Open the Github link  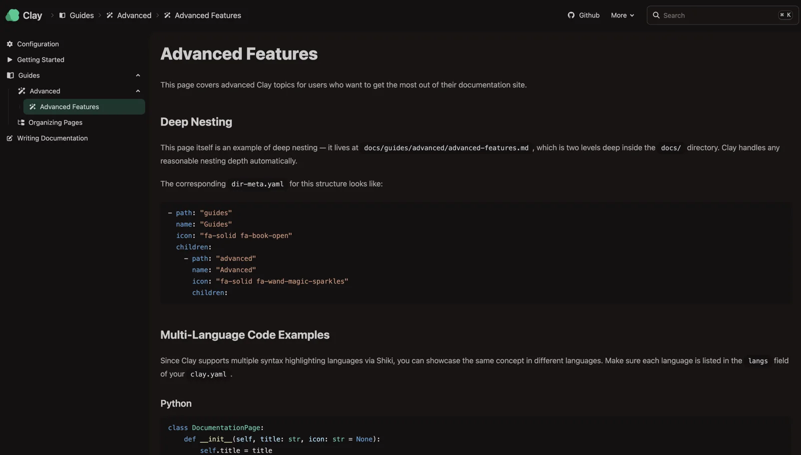point(589,15)
